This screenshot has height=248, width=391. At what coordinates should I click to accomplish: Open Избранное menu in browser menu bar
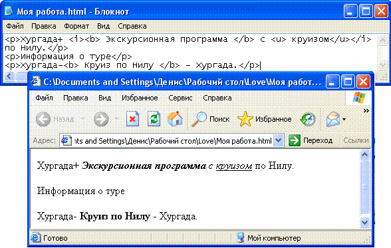click(140, 98)
